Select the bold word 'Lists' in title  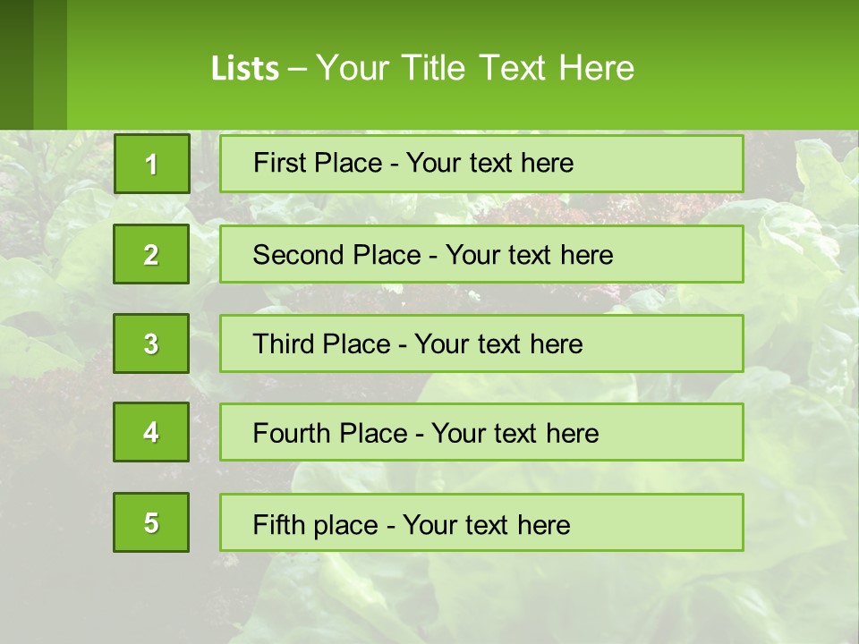(x=245, y=69)
